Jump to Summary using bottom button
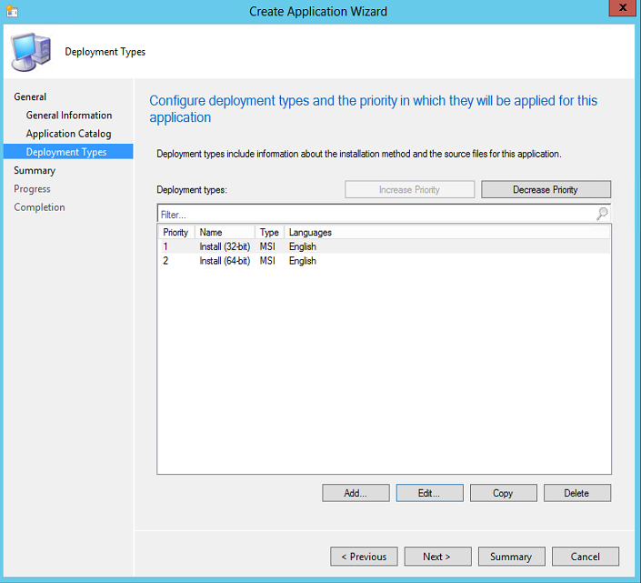The height and width of the screenshot is (583, 641). [x=511, y=557]
